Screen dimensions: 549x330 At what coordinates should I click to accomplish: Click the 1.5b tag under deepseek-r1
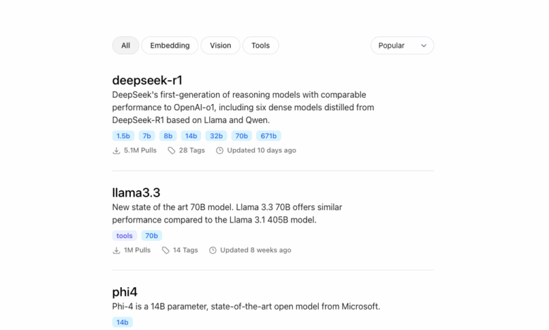pos(123,136)
